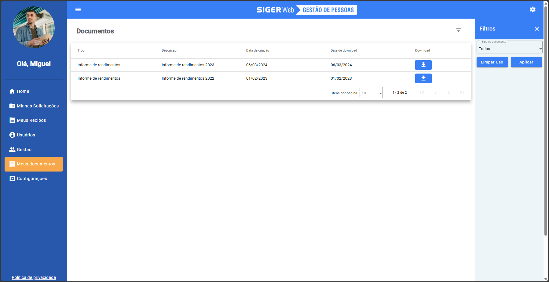Click the Home house icon
The image size is (549, 282).
12,91
